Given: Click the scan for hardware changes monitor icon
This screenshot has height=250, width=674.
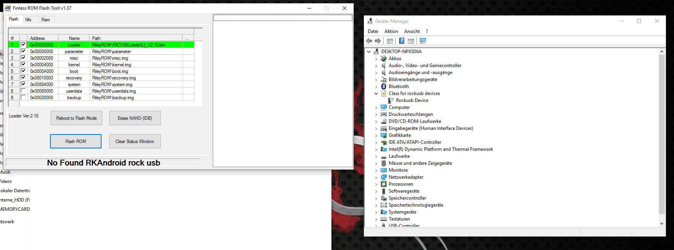Looking at the screenshot, I should point(423,41).
